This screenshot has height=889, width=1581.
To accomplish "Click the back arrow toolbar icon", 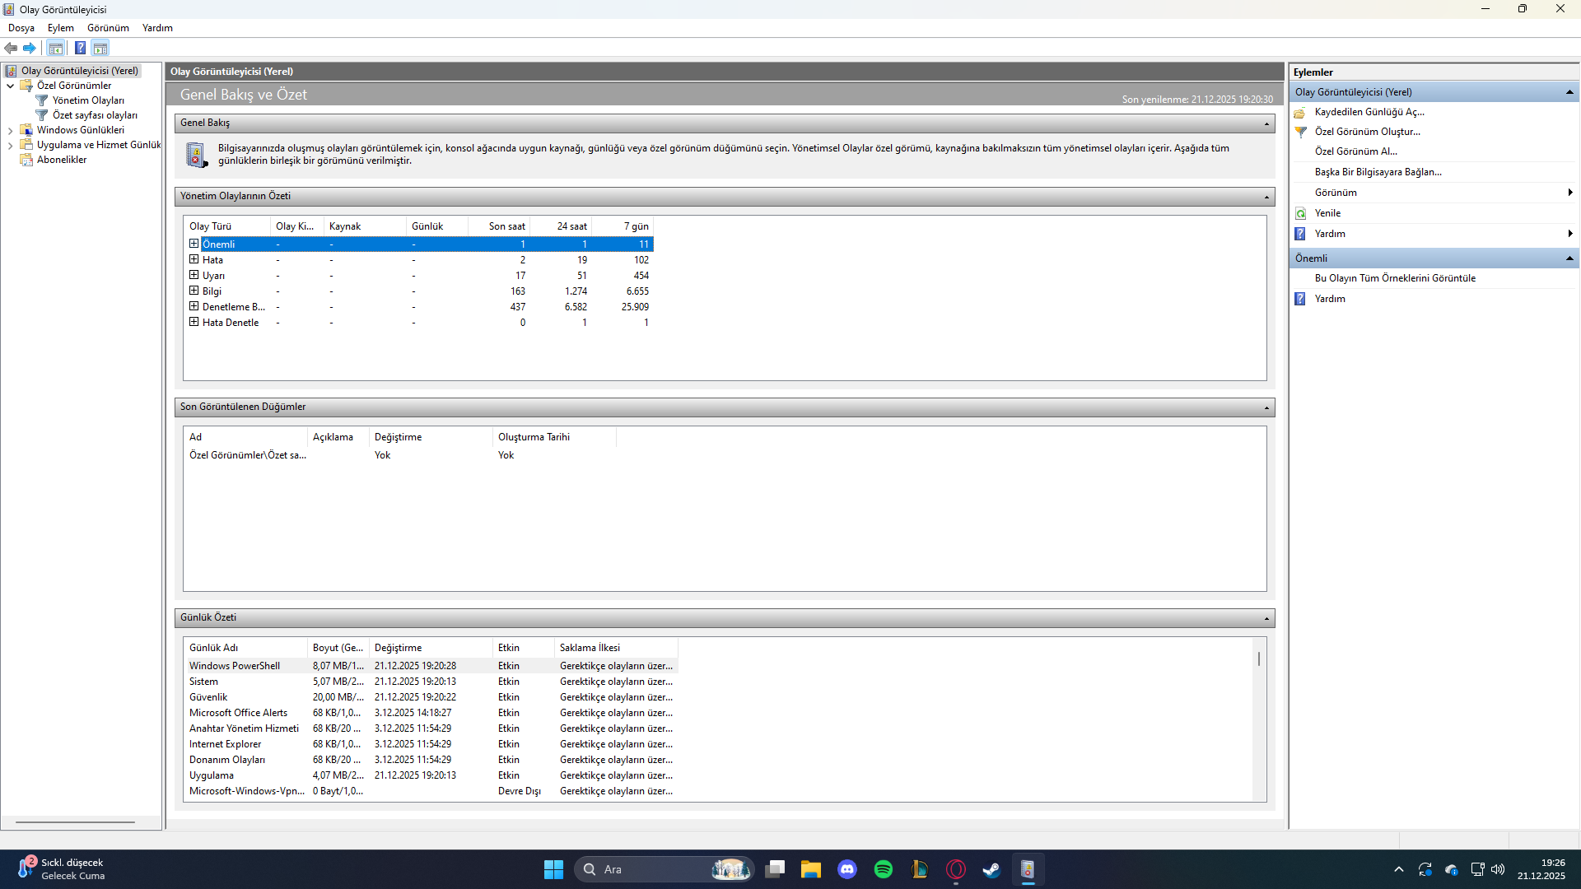I will pyautogui.click(x=11, y=48).
